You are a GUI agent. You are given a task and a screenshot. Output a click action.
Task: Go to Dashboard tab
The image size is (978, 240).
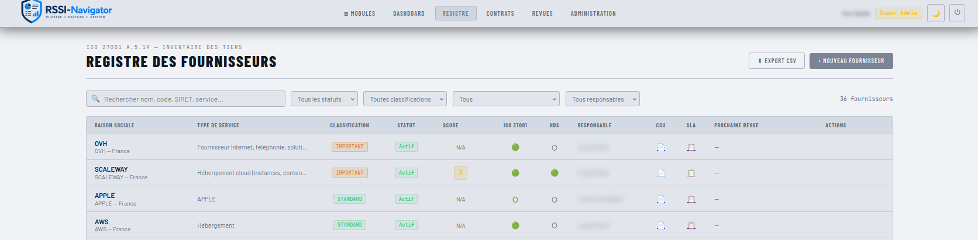click(x=409, y=13)
